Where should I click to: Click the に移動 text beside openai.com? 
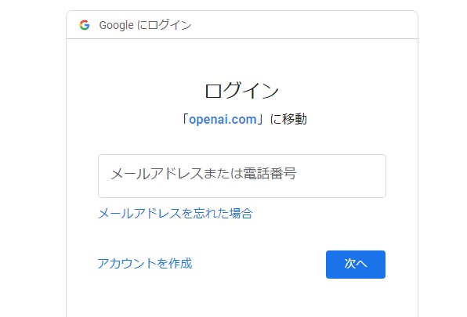pos(288,119)
